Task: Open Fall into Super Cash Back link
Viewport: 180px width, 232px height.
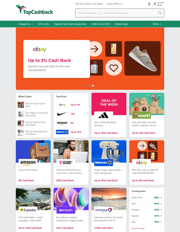Action: 89,4
